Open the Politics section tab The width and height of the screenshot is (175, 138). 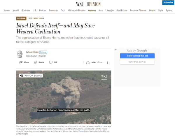pyautogui.click(x=43, y=11)
